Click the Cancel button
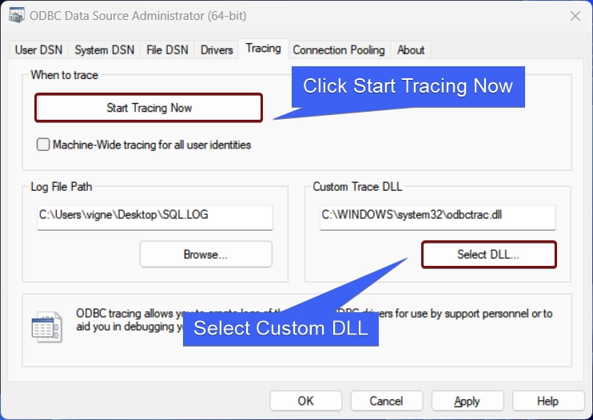The width and height of the screenshot is (593, 420). (x=387, y=401)
